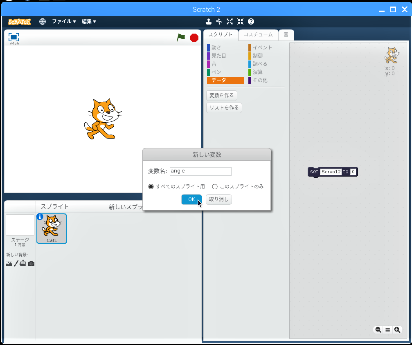Viewport: 412px width, 345px height.
Task: Select the Cat1 sprite thumbnail
Action: click(x=52, y=229)
